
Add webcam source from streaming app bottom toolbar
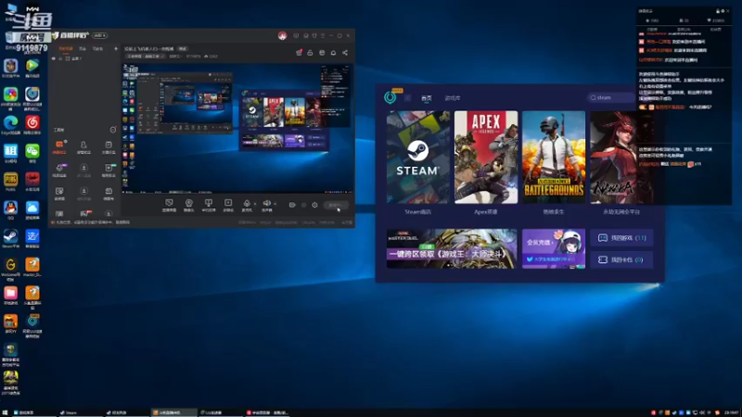[189, 205]
